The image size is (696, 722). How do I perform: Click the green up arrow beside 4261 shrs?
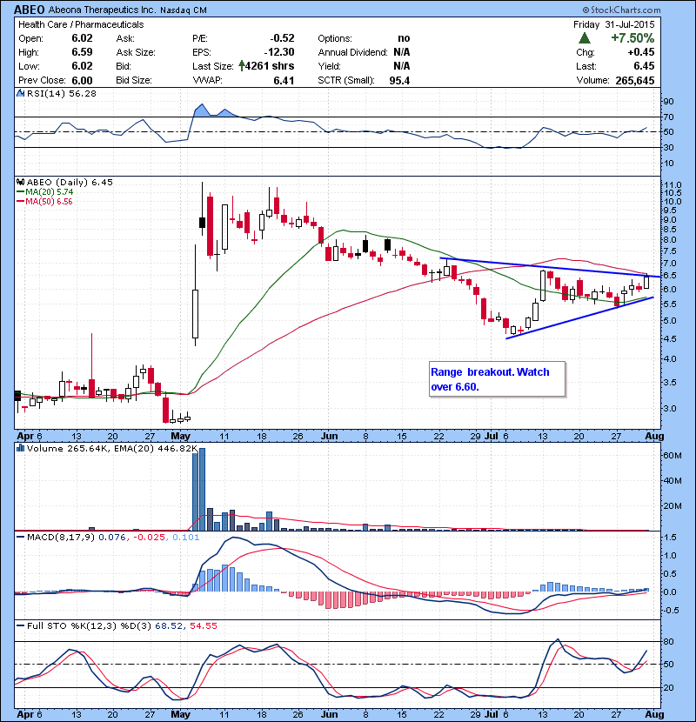coord(241,66)
